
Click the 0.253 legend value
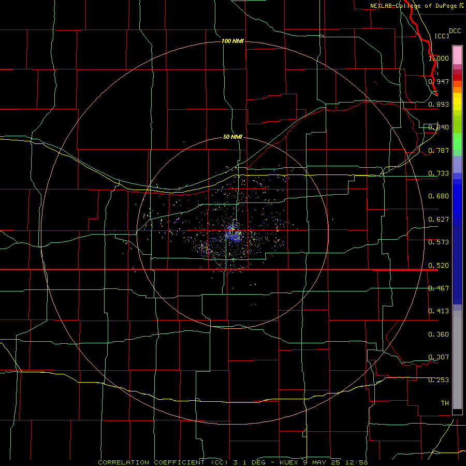[439, 380]
